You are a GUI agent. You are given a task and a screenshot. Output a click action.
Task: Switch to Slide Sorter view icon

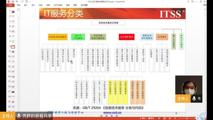[164, 118]
